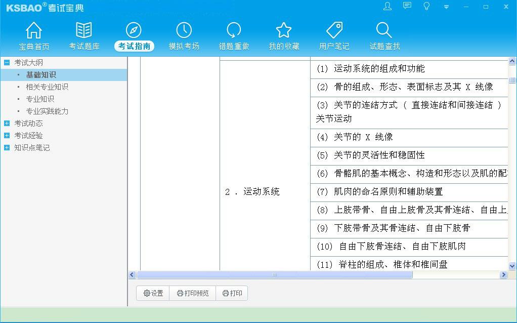Click the horizontal scrollbar right arrow
Viewport: 517px width, 323px height.
coord(503,274)
